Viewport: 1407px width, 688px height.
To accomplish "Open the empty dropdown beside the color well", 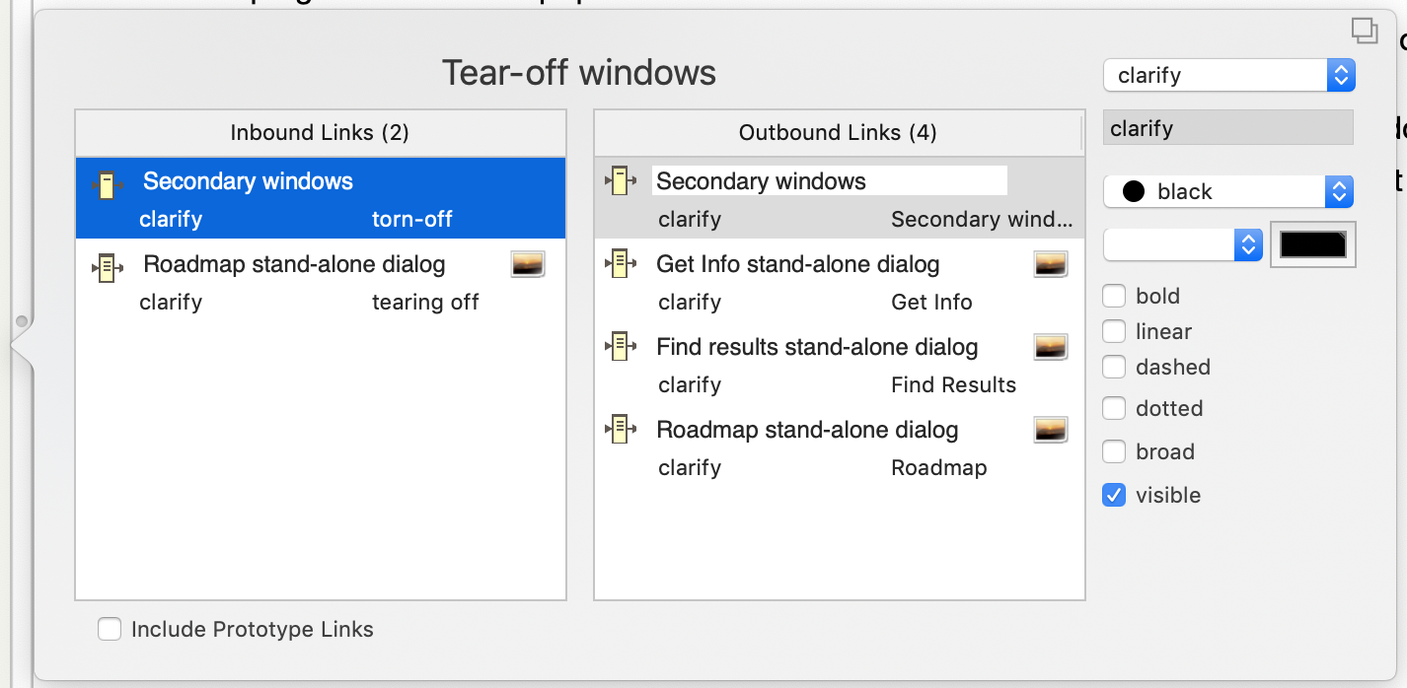I will 1182,244.
